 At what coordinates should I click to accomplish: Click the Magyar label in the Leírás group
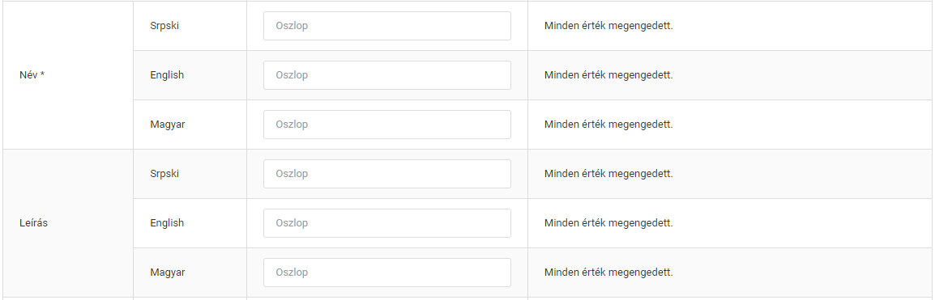point(168,273)
